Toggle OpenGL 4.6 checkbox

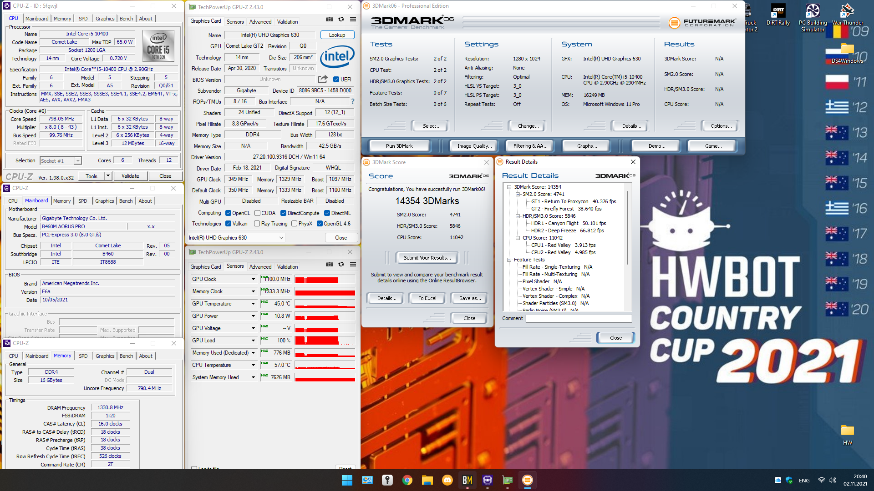click(x=320, y=224)
